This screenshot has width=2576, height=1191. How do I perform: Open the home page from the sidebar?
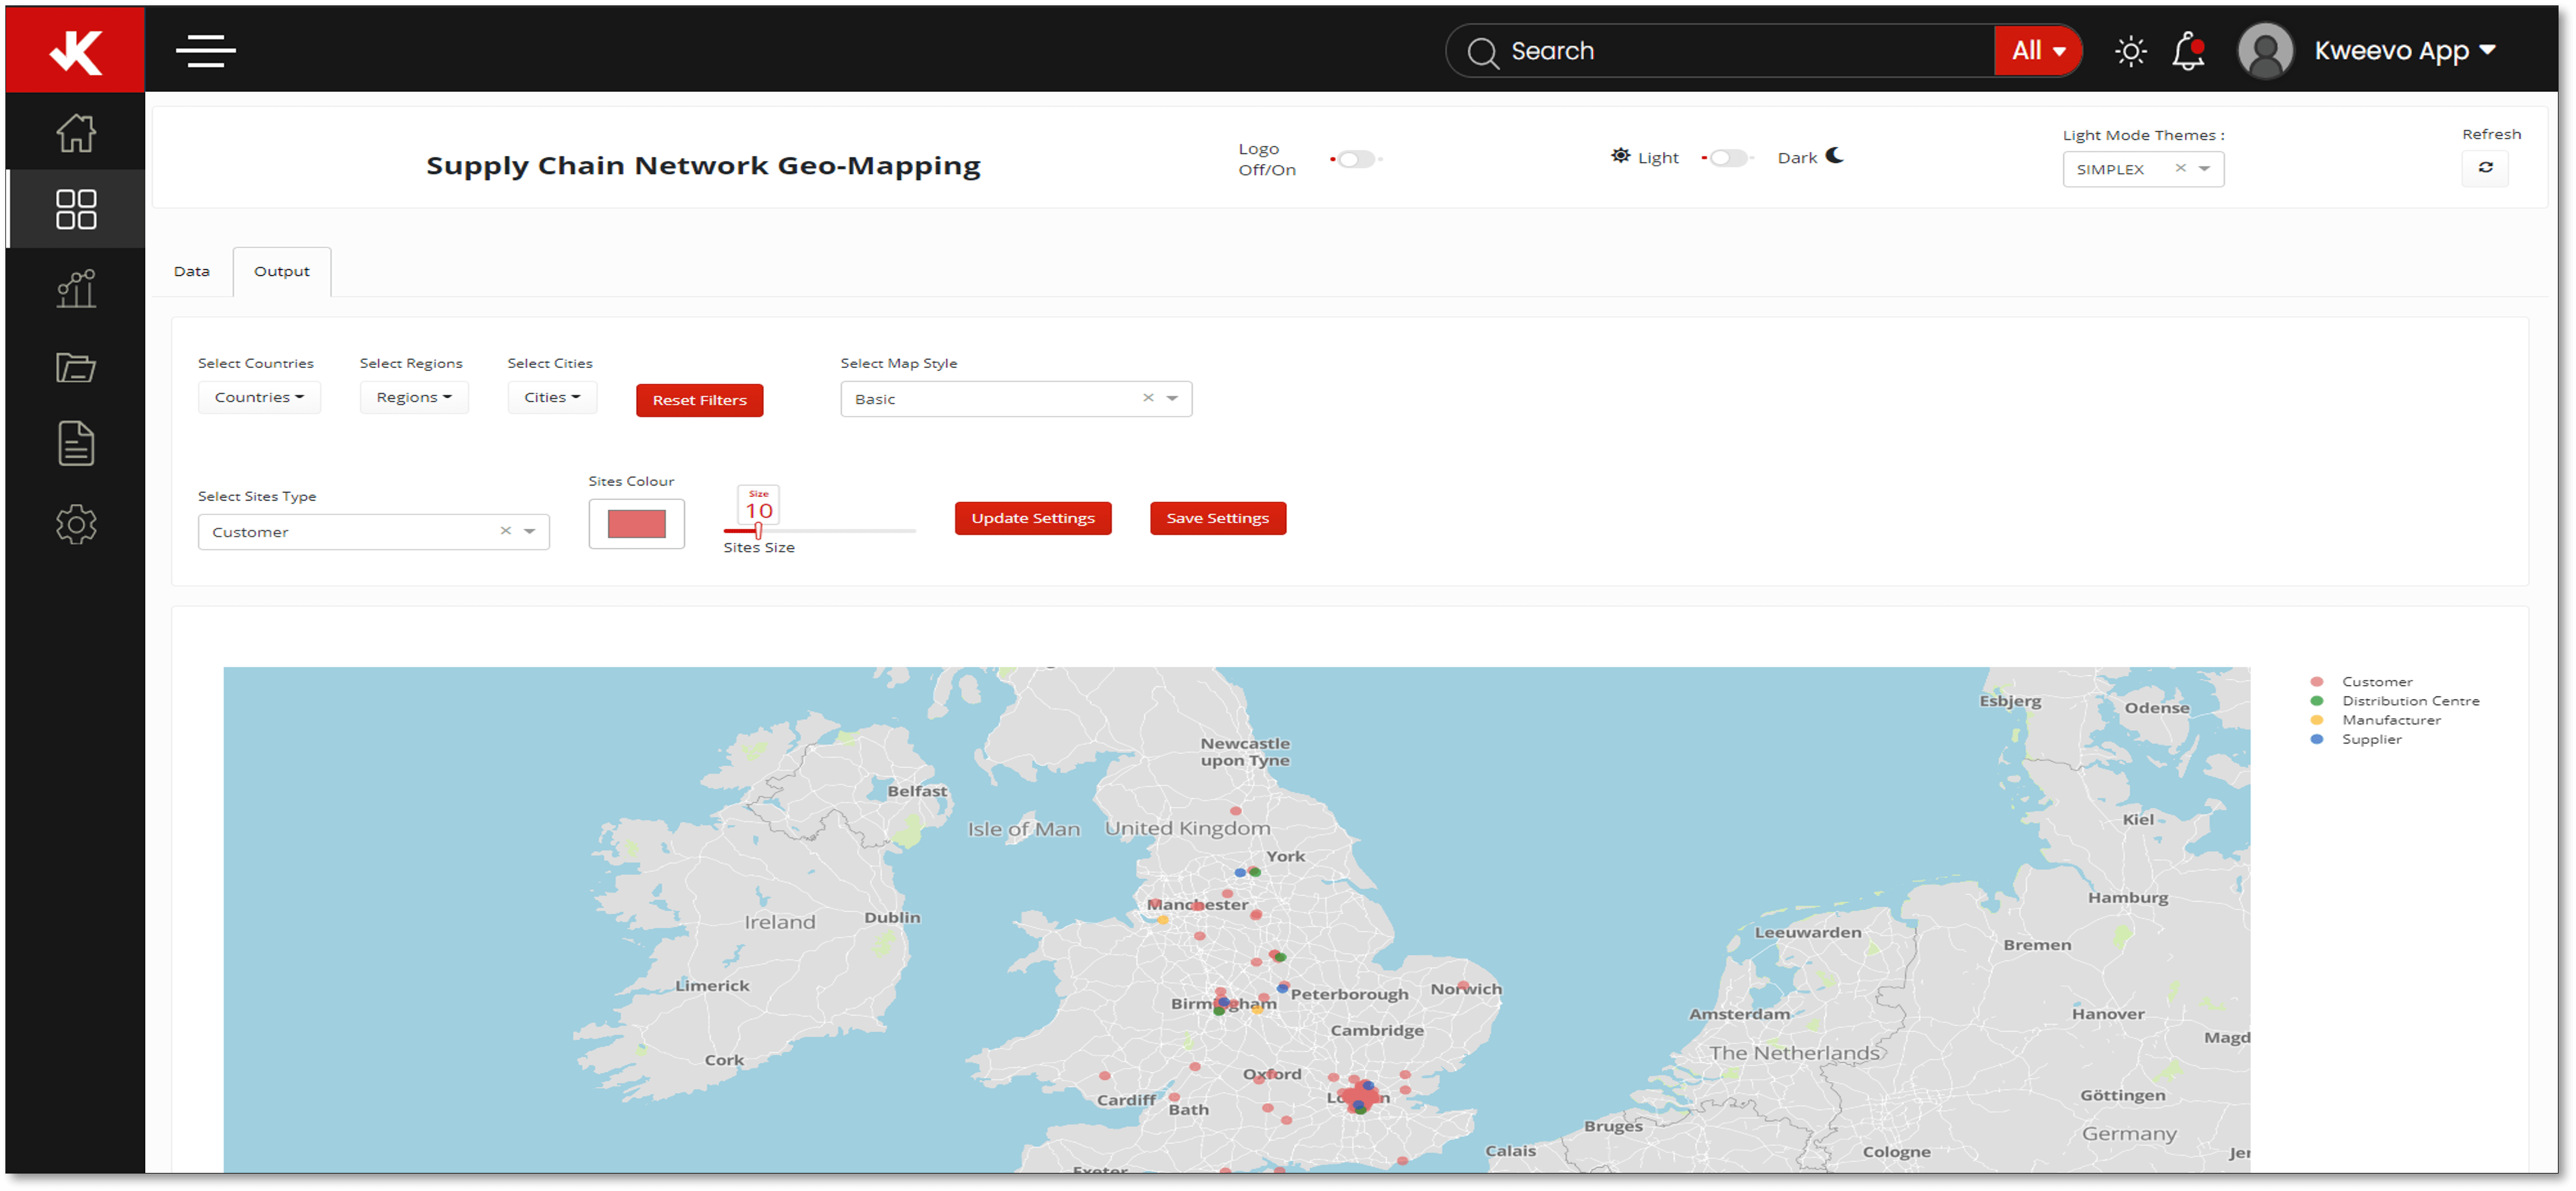[x=76, y=132]
